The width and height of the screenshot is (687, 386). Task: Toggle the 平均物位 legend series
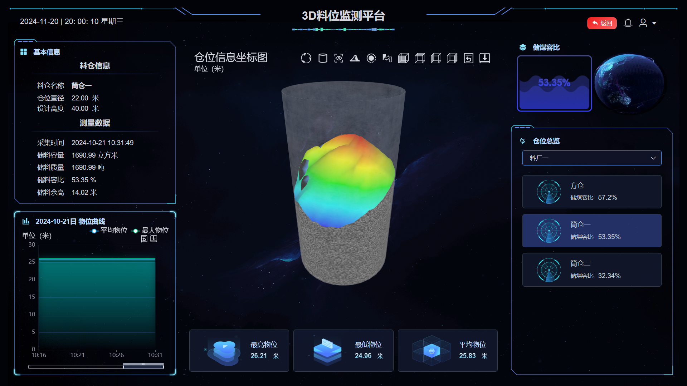[109, 231]
